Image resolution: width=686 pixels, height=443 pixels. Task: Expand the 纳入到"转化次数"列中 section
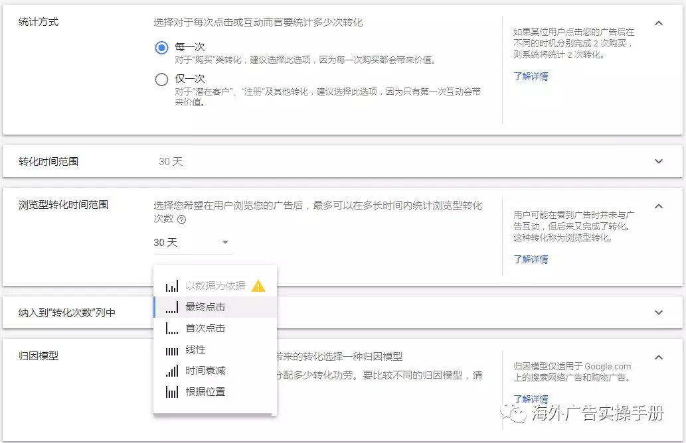point(658,312)
